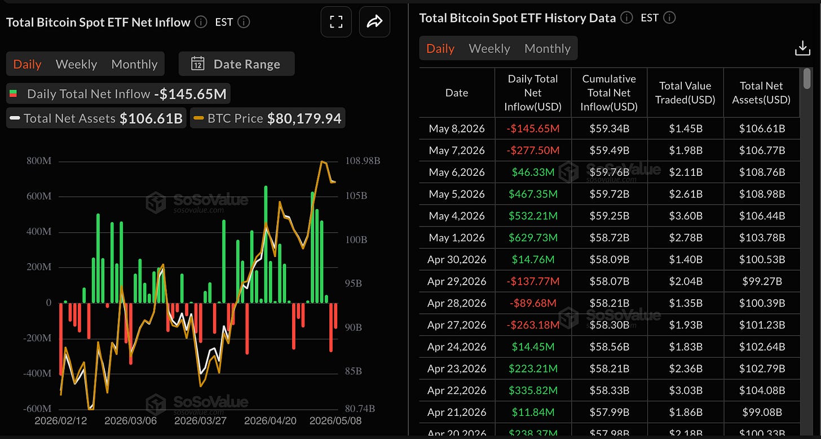This screenshot has width=821, height=439.
Task: Click the $532.21M net inflow cell
Action: pyautogui.click(x=533, y=216)
